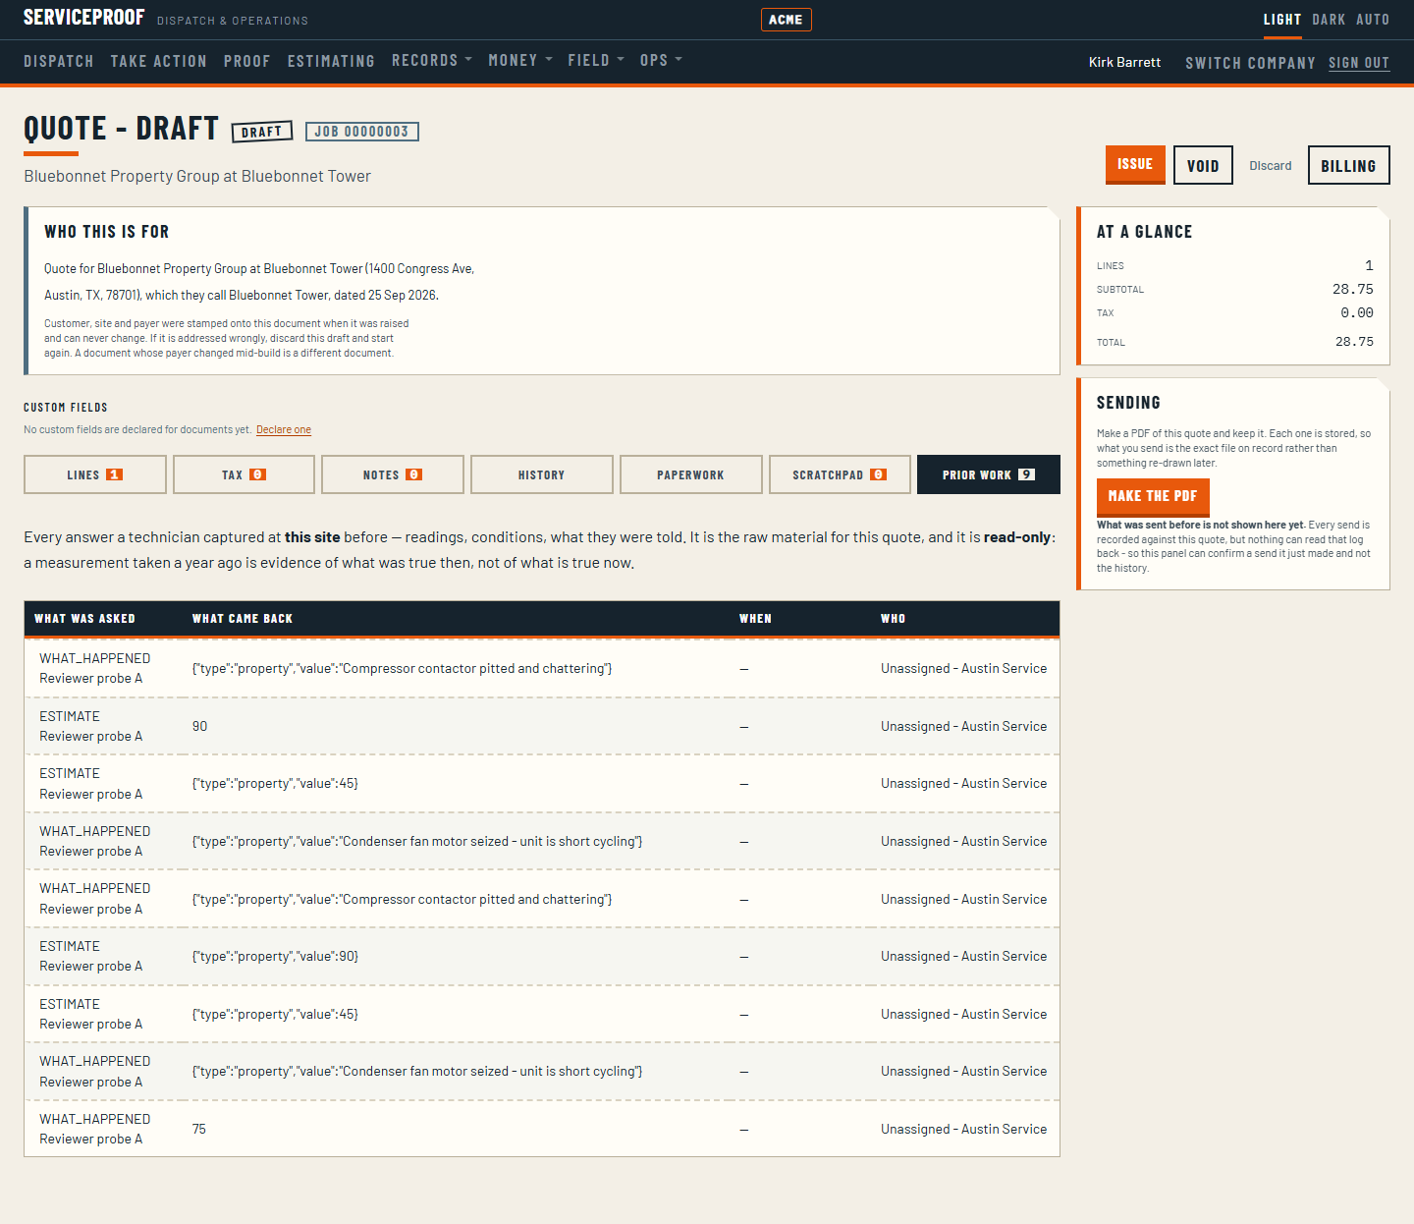
Task: Open the Estimating section
Action: point(331,61)
